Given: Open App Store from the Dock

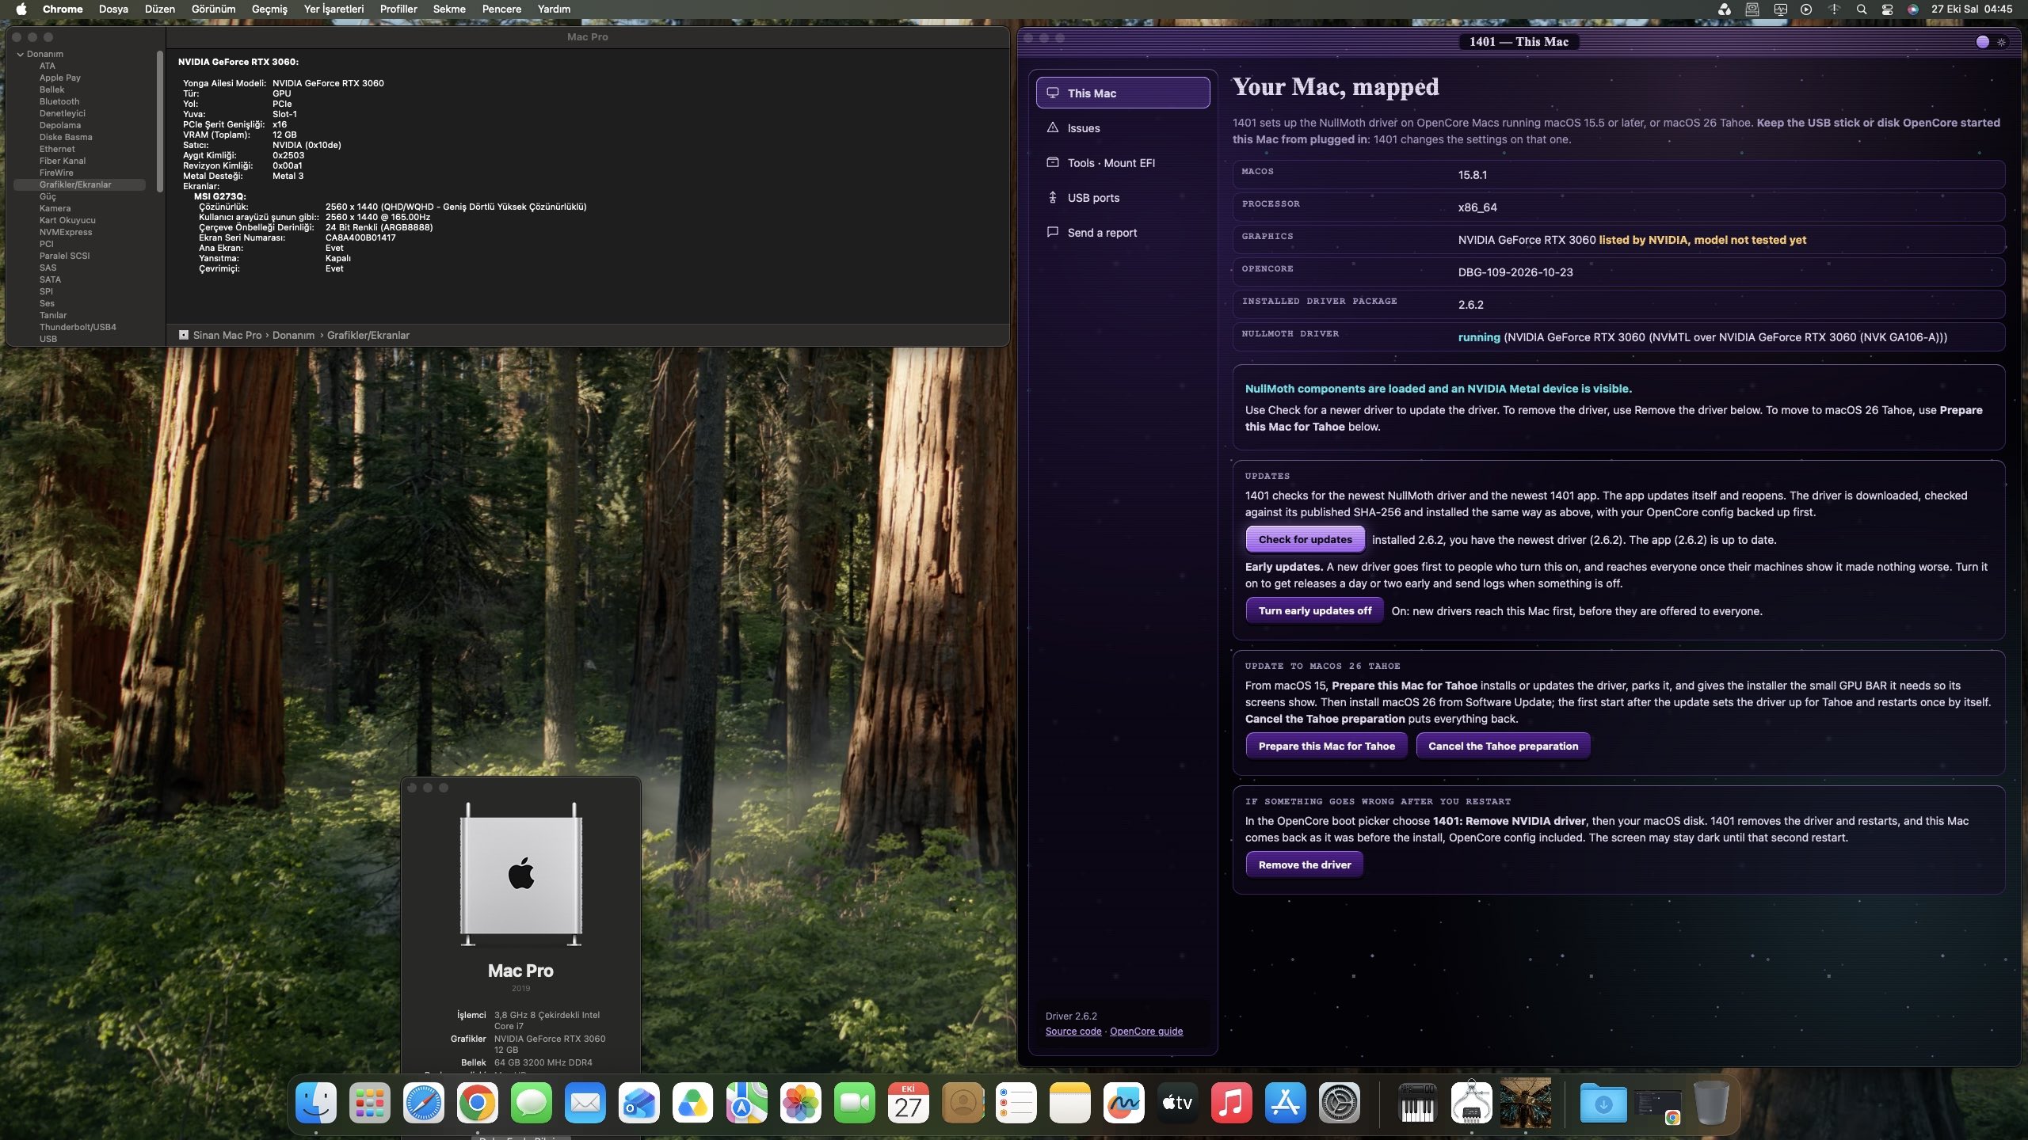Looking at the screenshot, I should click(1285, 1102).
